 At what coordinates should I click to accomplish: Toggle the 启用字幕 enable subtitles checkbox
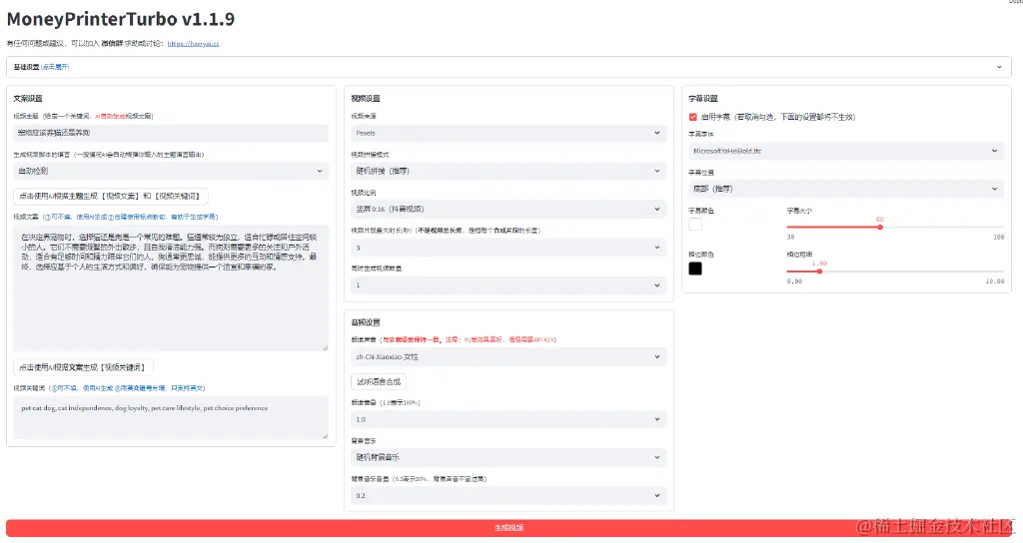pos(693,118)
